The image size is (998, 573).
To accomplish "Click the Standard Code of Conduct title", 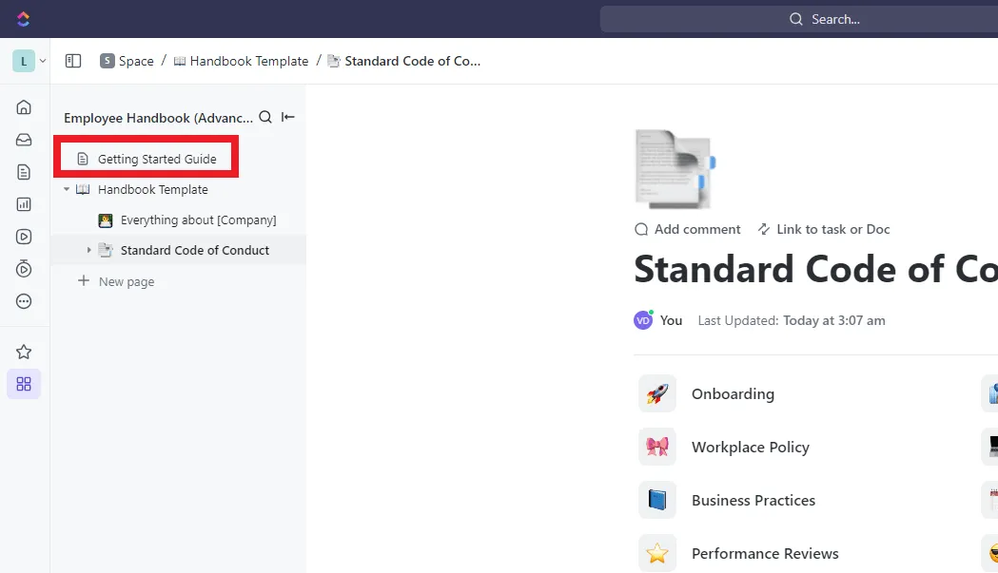I will coord(816,269).
